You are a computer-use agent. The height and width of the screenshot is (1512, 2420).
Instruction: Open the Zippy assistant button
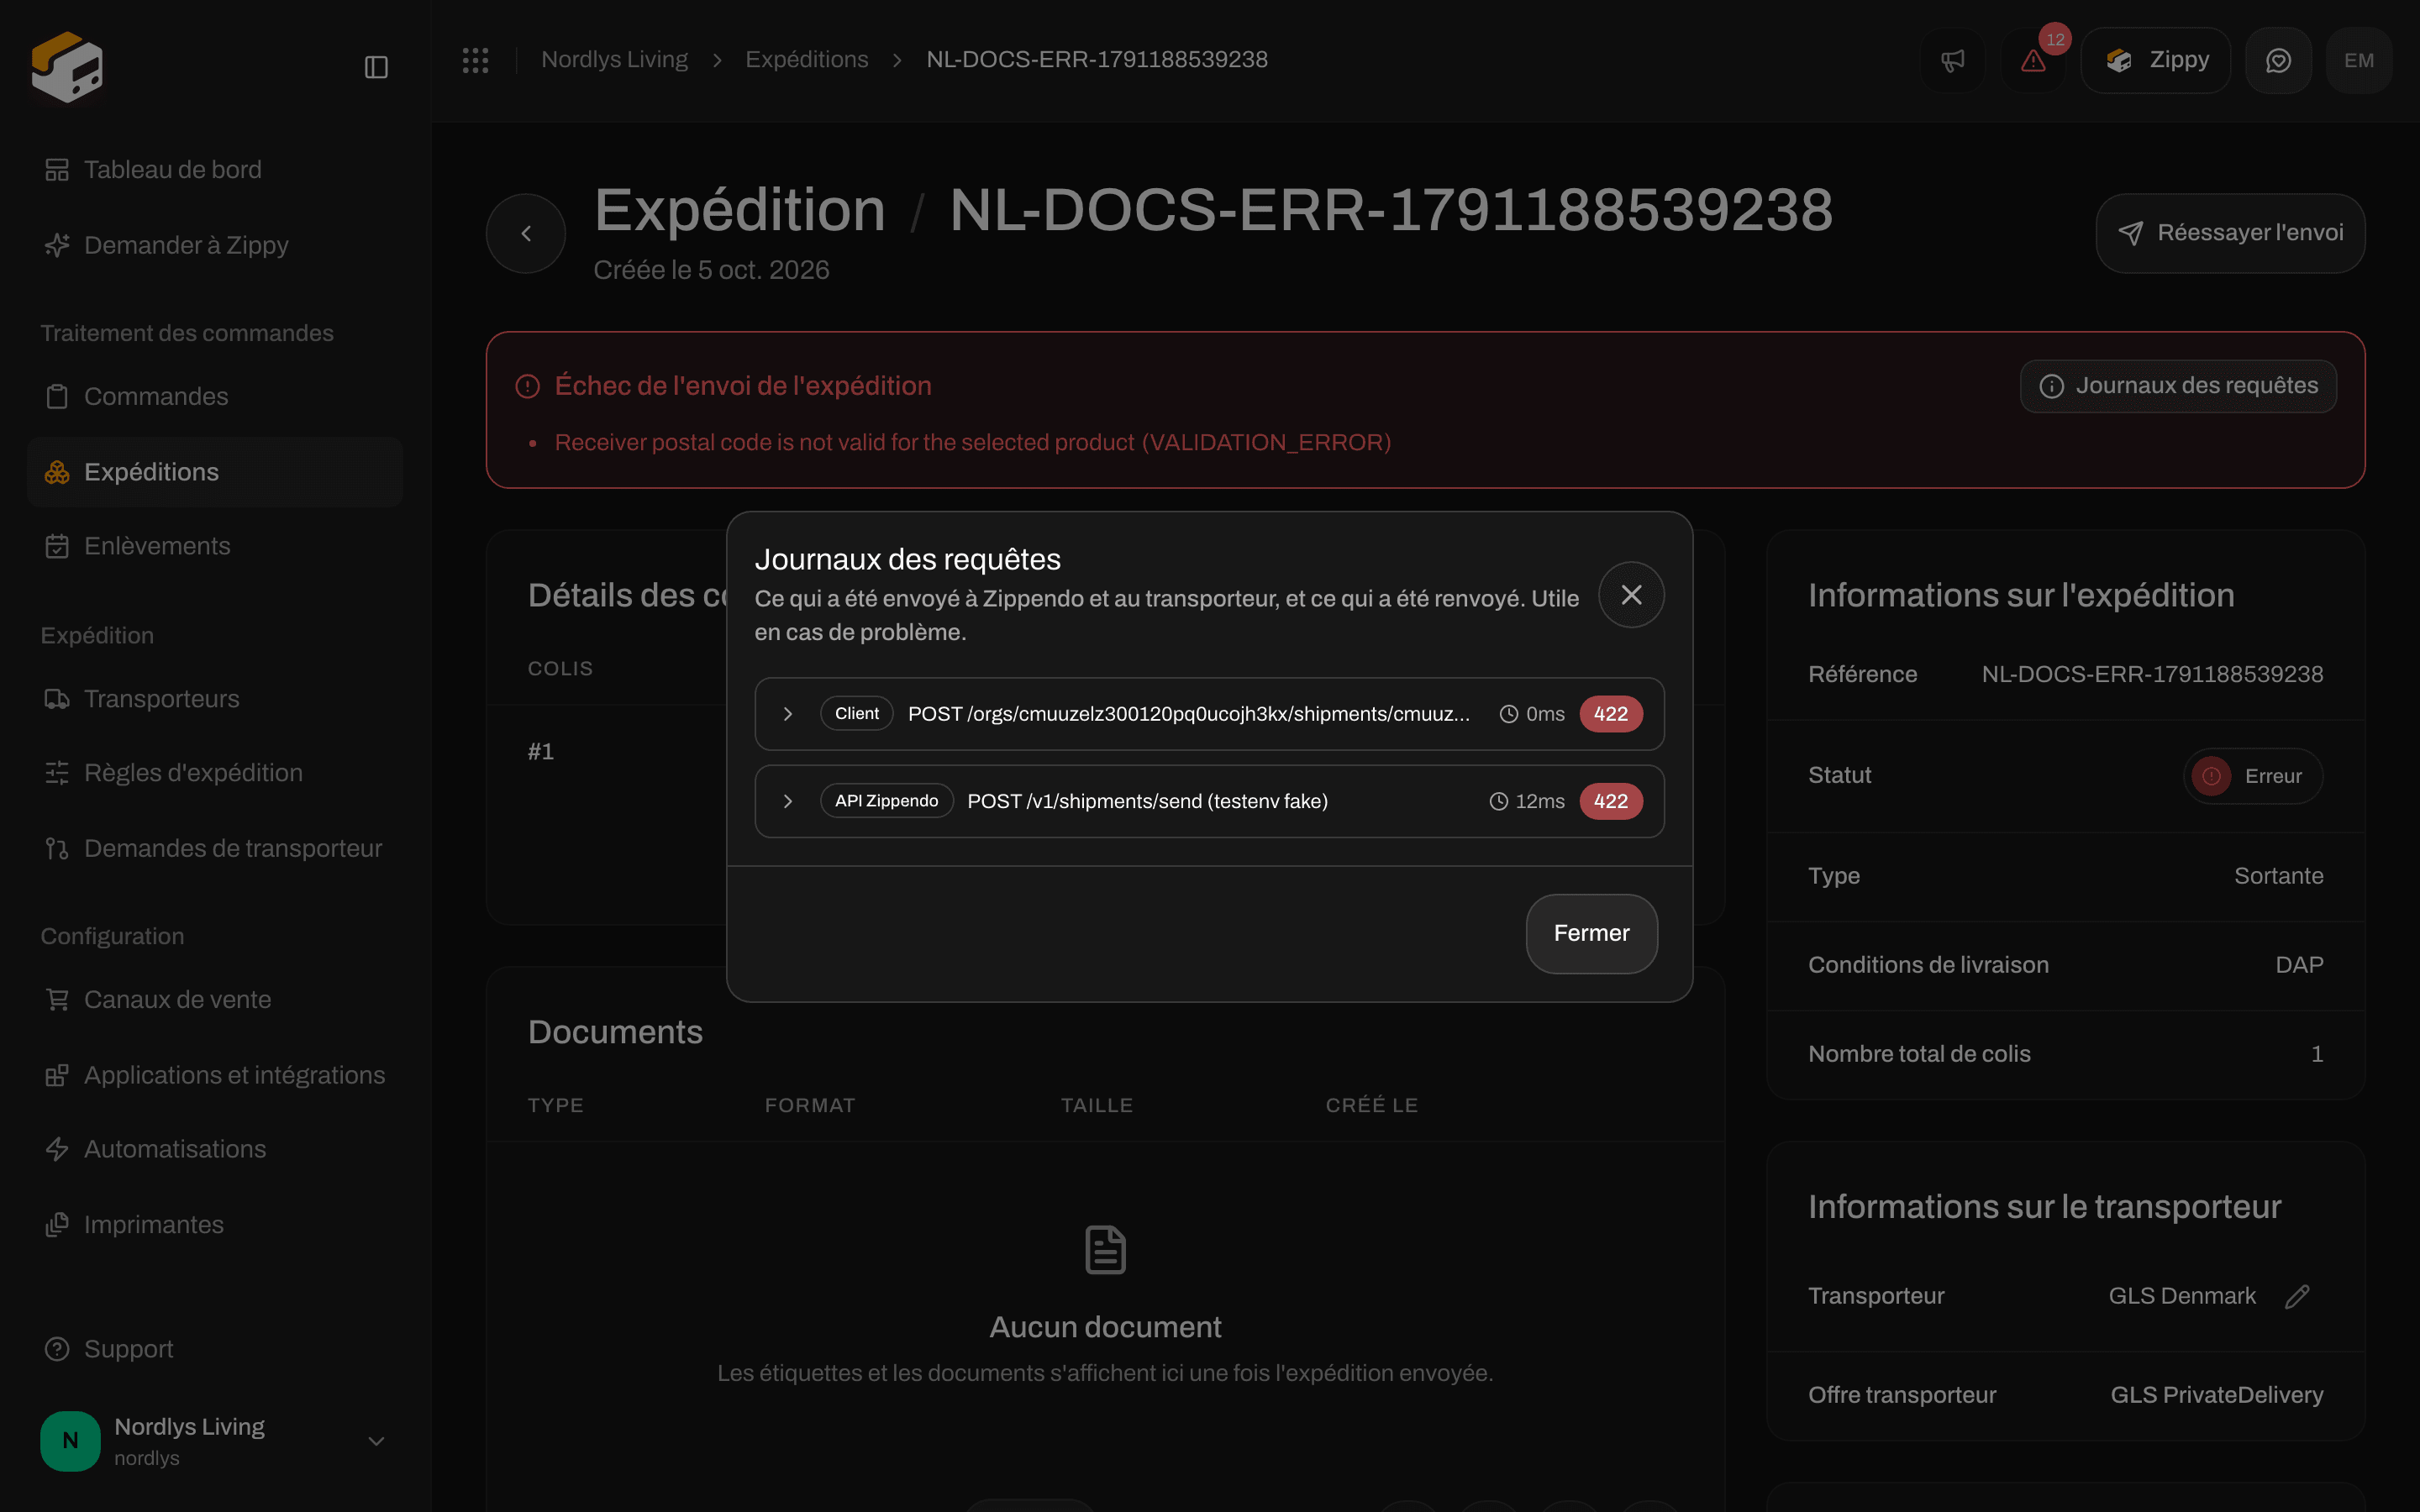coord(2155,61)
